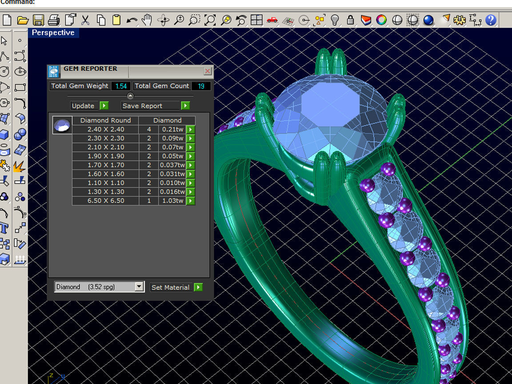Click green arrow for 2.40 X 2.40 row
The image size is (512, 384).
[190, 129]
